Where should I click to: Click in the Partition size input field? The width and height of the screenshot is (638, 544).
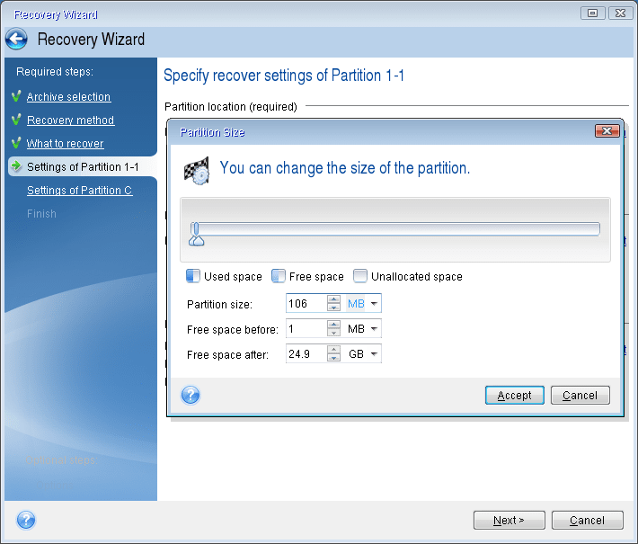click(x=306, y=304)
